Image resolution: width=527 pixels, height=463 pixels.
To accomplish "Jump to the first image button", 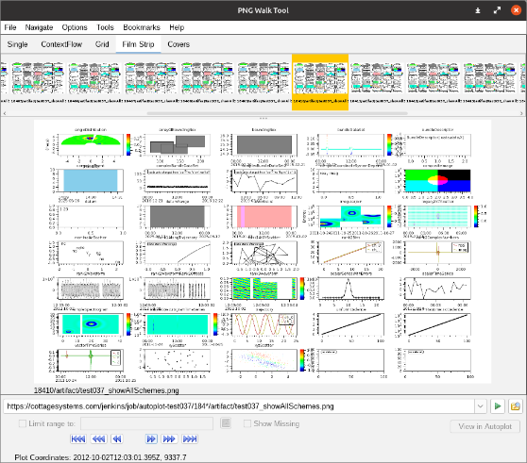I will [x=78, y=438].
